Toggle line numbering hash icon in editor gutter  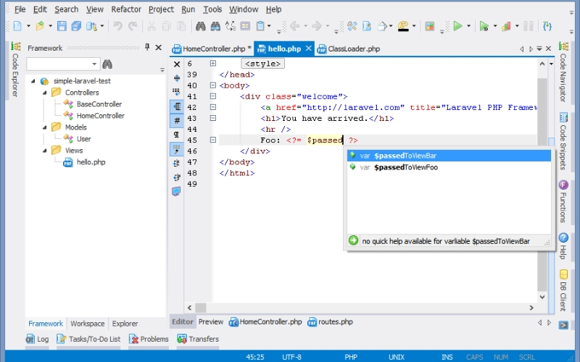177,120
